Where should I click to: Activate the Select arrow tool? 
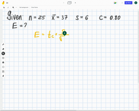pos(3,53)
